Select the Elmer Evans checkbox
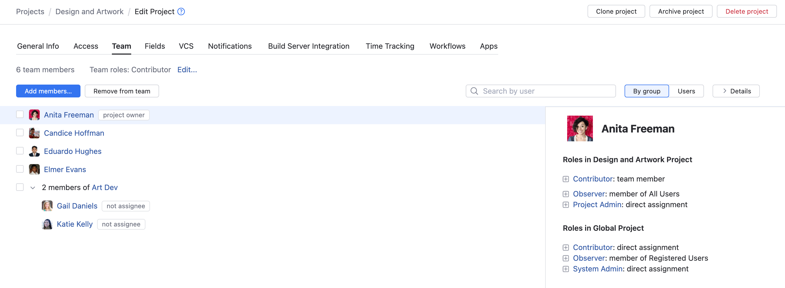The image size is (785, 288). 20,169
